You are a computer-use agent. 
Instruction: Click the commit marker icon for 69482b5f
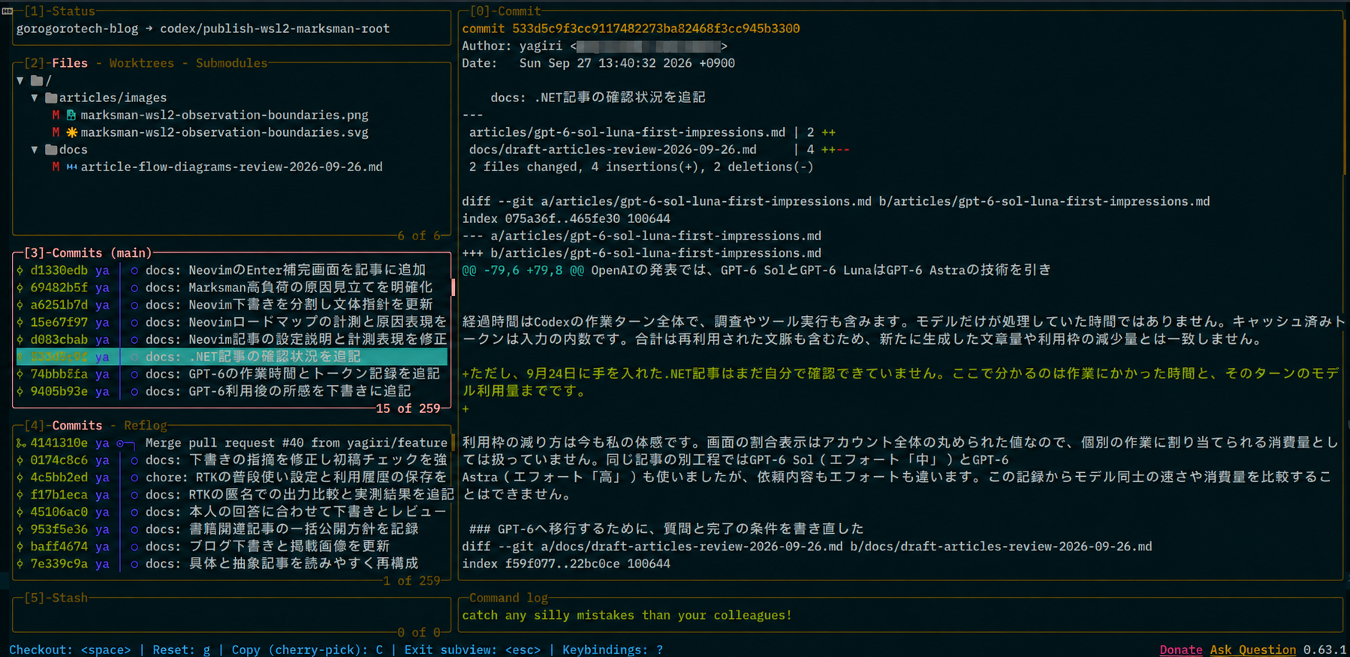click(x=20, y=288)
